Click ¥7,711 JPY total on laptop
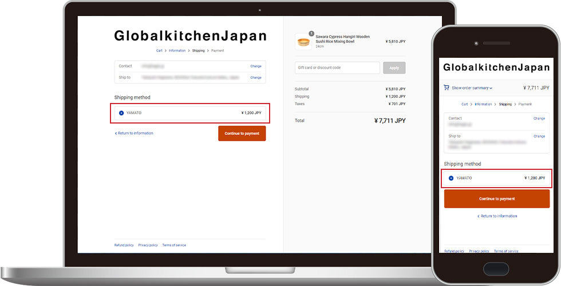Viewport: 561px width, 286px height. [390, 121]
